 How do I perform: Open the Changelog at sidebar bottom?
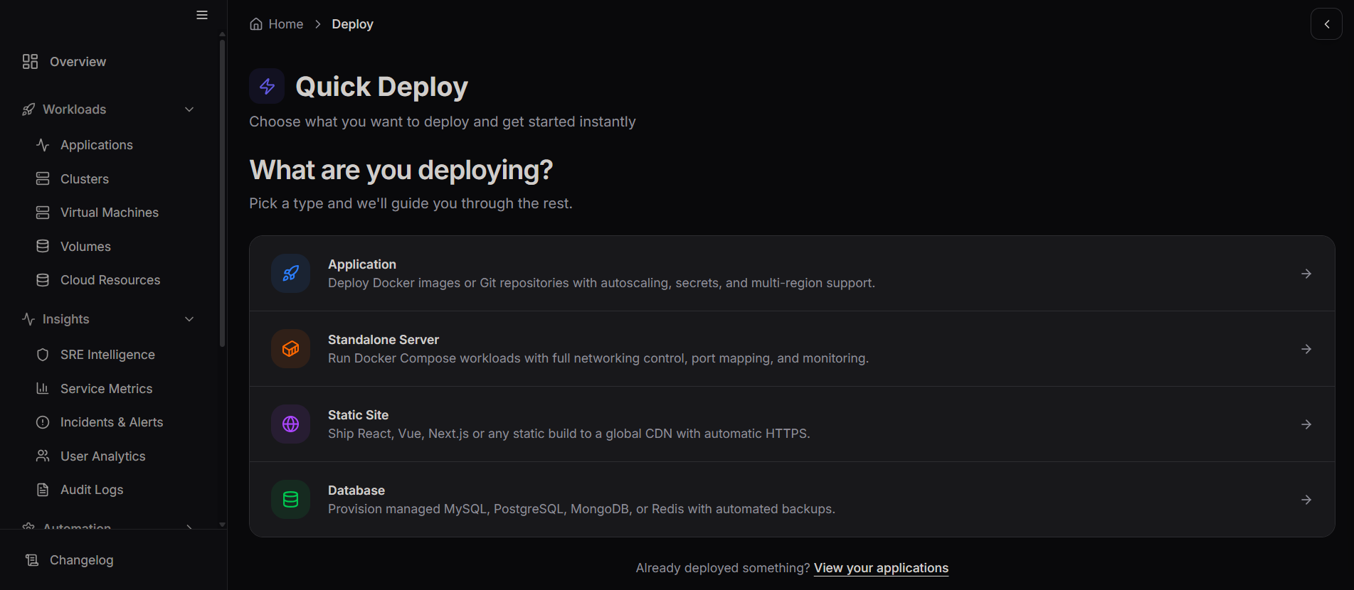click(x=81, y=560)
